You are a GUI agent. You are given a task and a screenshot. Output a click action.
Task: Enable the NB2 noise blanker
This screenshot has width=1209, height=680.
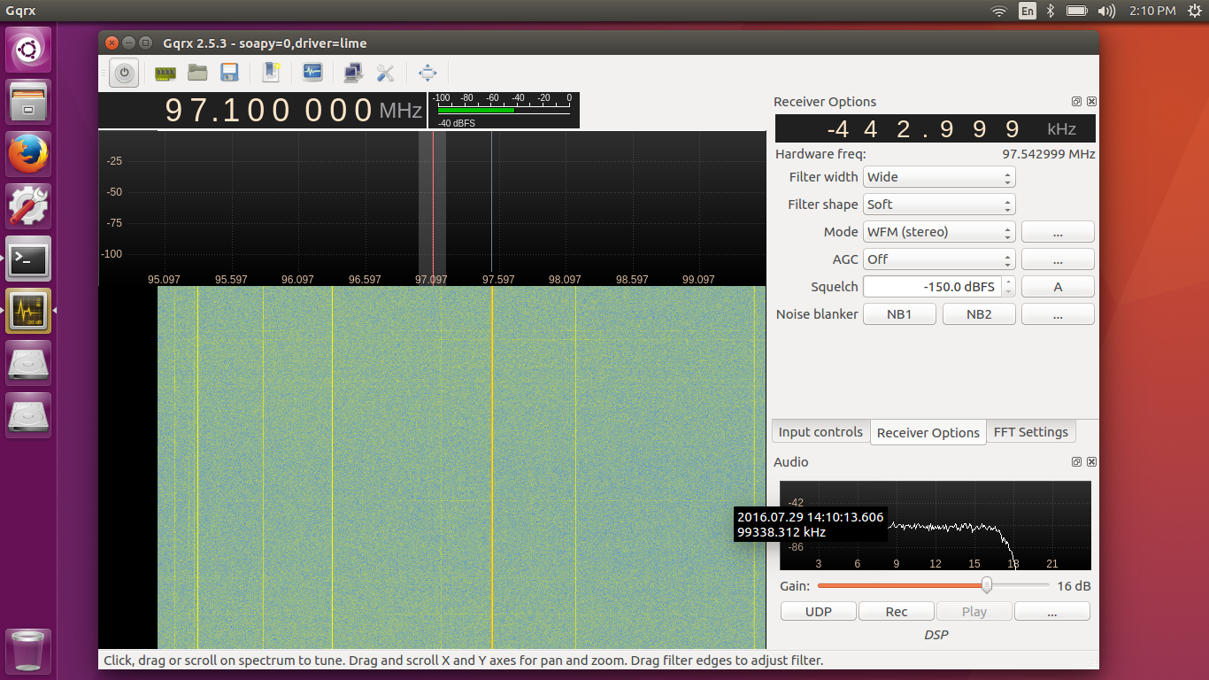(979, 314)
